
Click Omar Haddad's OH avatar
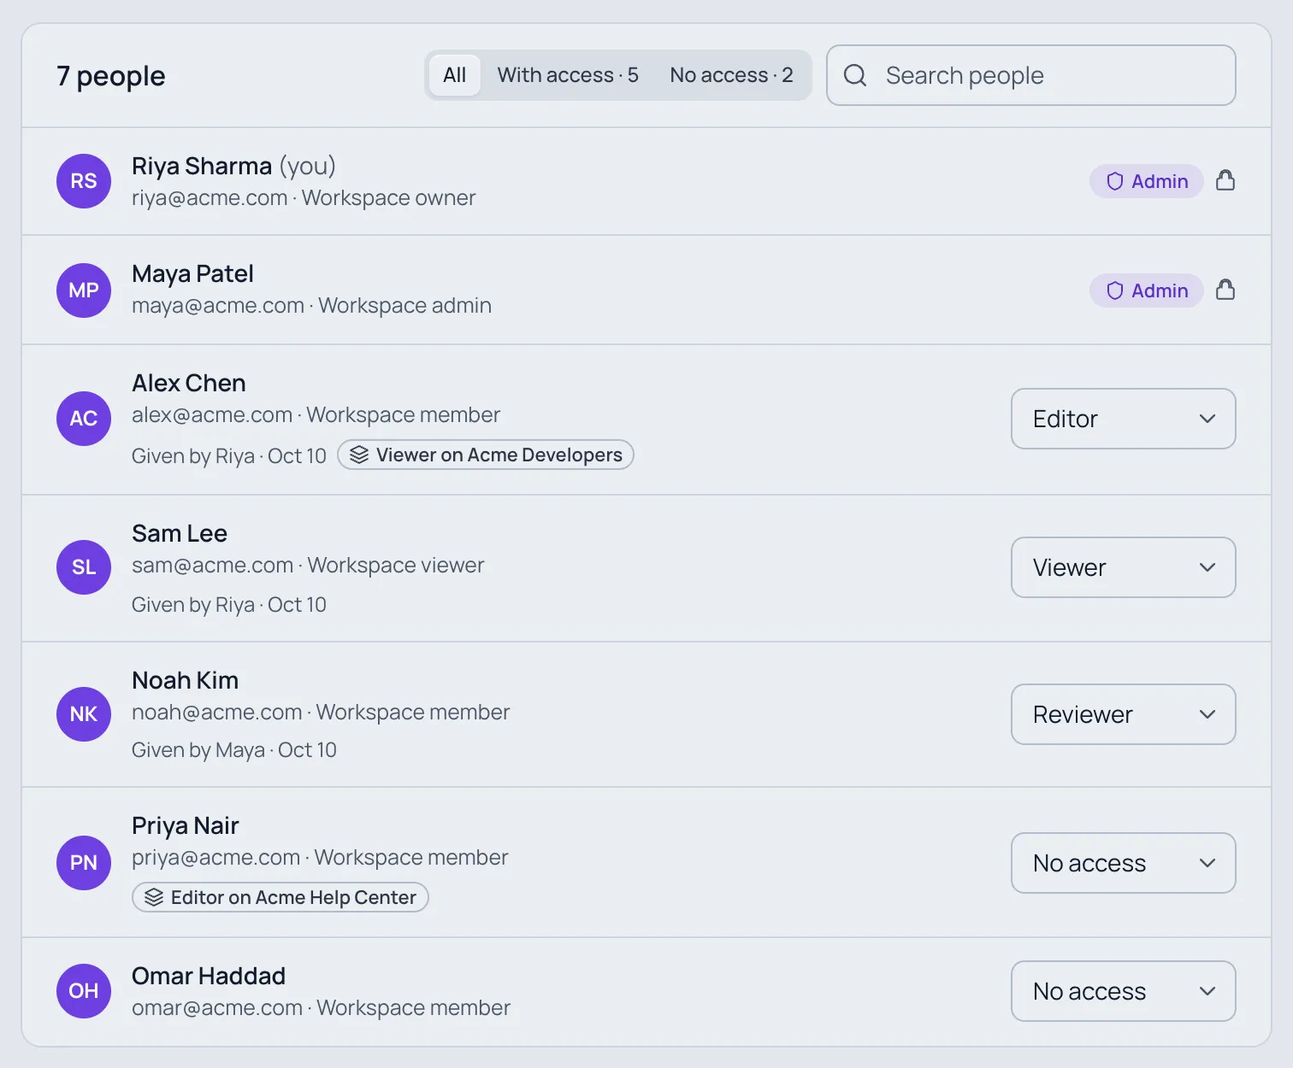(84, 991)
